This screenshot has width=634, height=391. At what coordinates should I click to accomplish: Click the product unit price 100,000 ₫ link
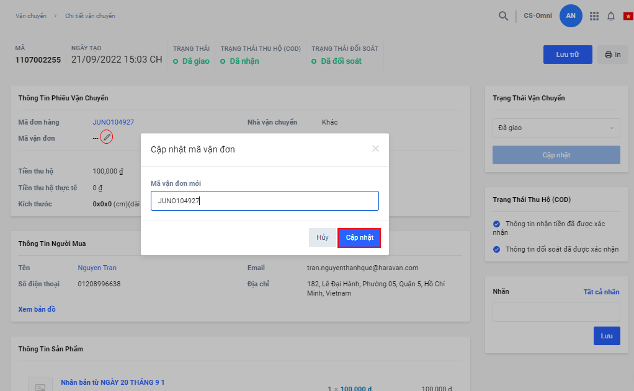[x=356, y=388]
